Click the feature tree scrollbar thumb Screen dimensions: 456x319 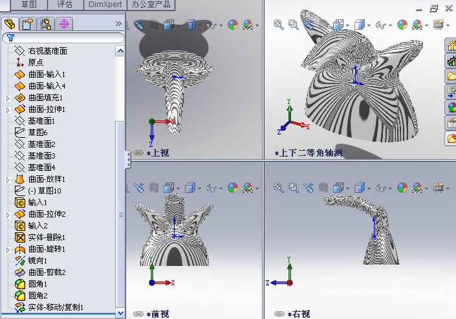[x=120, y=214]
